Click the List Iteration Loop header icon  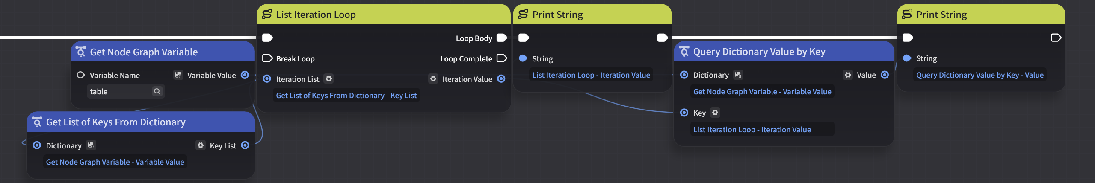point(267,15)
